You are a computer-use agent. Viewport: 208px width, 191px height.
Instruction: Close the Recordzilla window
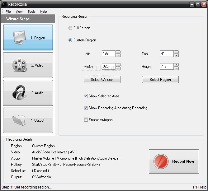coord(204,4)
